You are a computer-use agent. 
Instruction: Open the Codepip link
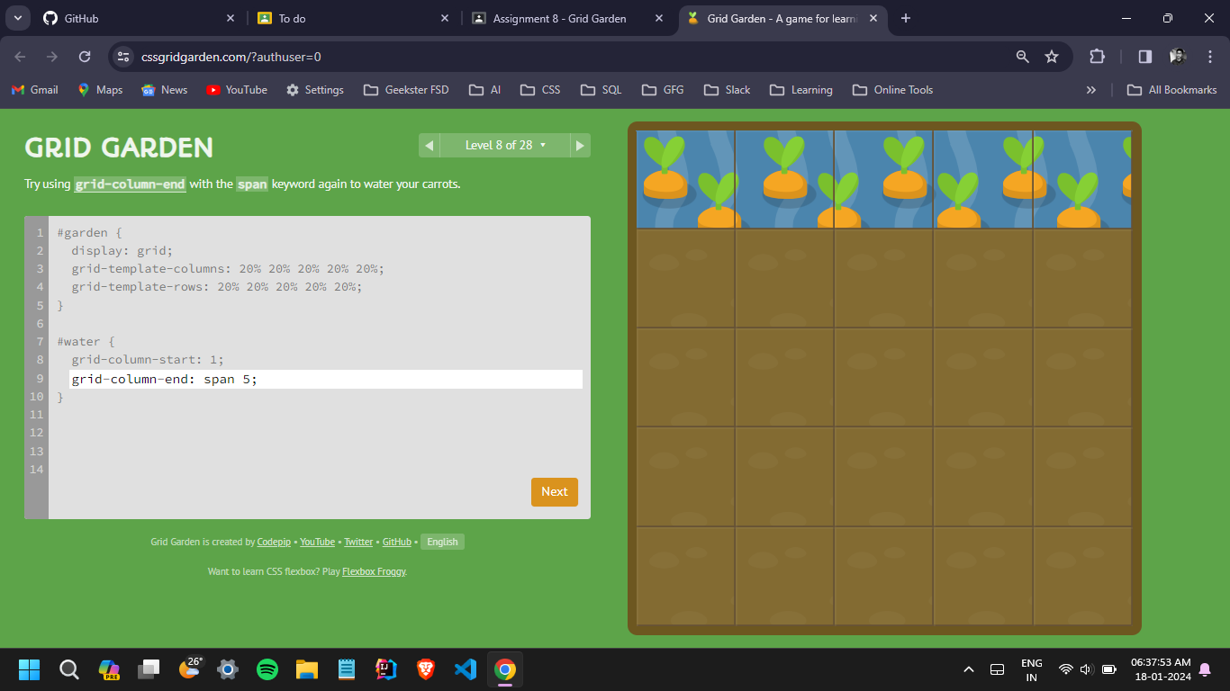pos(274,542)
